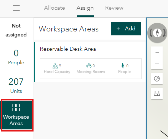Click the Workspace Areas panel heading
Image resolution: width=168 pixels, height=139 pixels.
[68, 29]
